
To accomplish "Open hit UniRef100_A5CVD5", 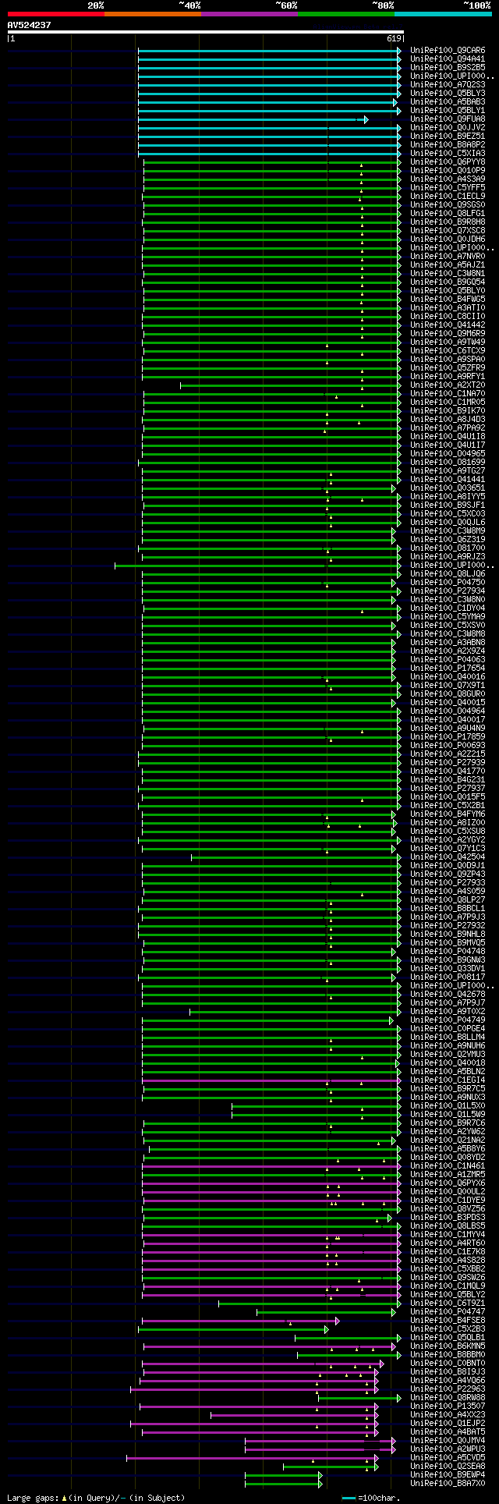I will click(448, 1458).
